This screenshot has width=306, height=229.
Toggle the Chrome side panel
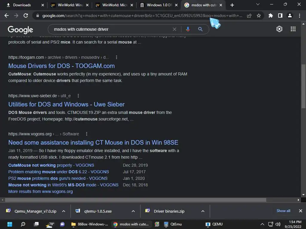[x=280, y=16]
